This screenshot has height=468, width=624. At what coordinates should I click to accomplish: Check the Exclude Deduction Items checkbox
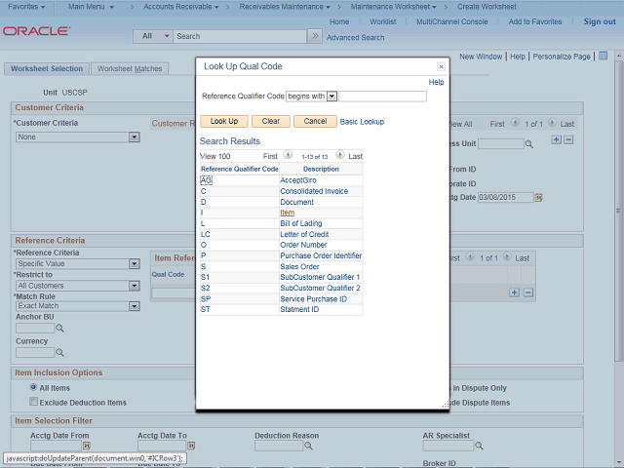click(x=33, y=402)
